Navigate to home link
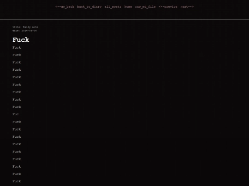 point(128,7)
